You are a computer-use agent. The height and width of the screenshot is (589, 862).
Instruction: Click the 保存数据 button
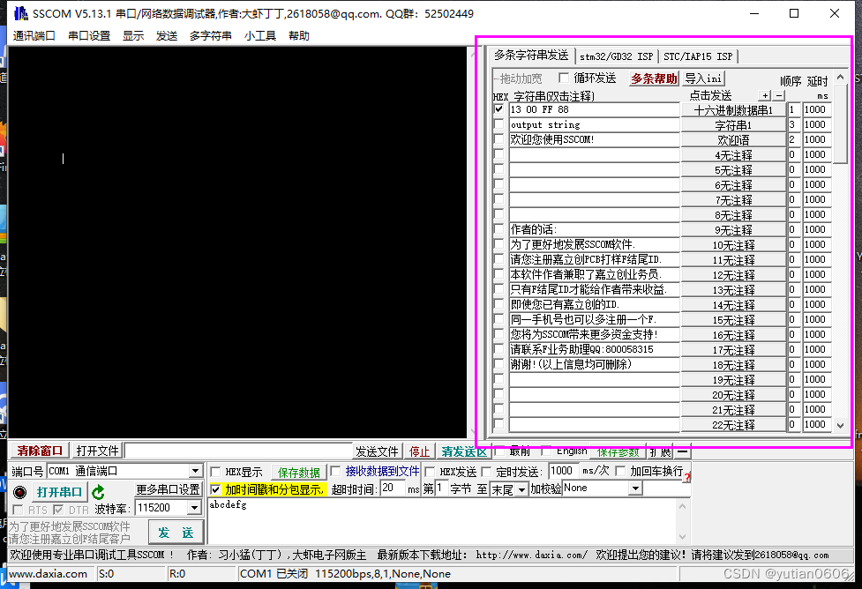point(299,473)
